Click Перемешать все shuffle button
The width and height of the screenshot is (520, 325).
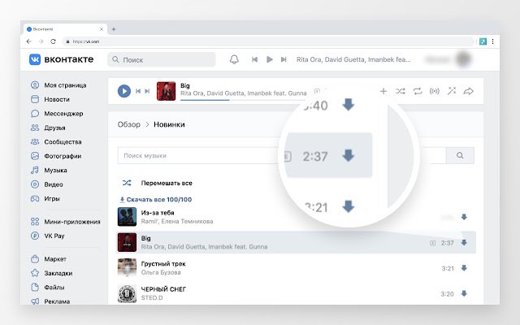[157, 183]
